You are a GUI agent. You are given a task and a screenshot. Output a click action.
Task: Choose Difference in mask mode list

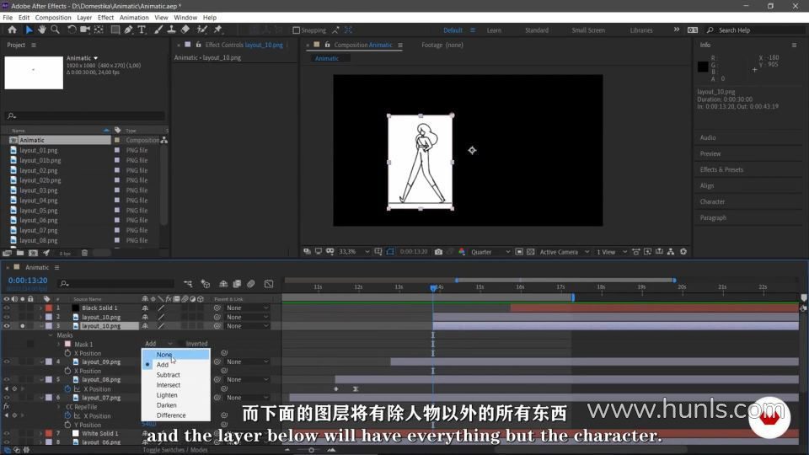175,415
